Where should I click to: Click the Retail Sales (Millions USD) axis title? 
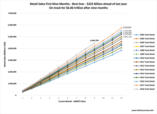click(x=5, y=54)
